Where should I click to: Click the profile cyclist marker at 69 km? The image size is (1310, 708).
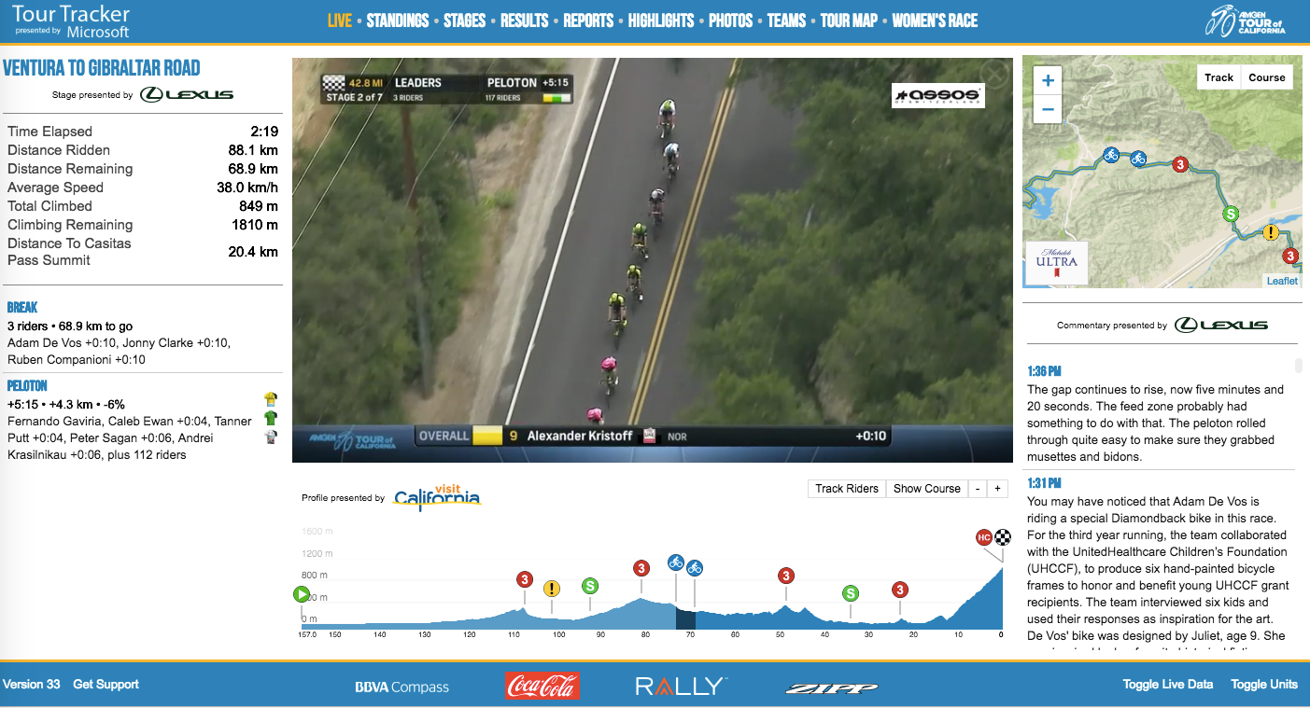tap(695, 567)
